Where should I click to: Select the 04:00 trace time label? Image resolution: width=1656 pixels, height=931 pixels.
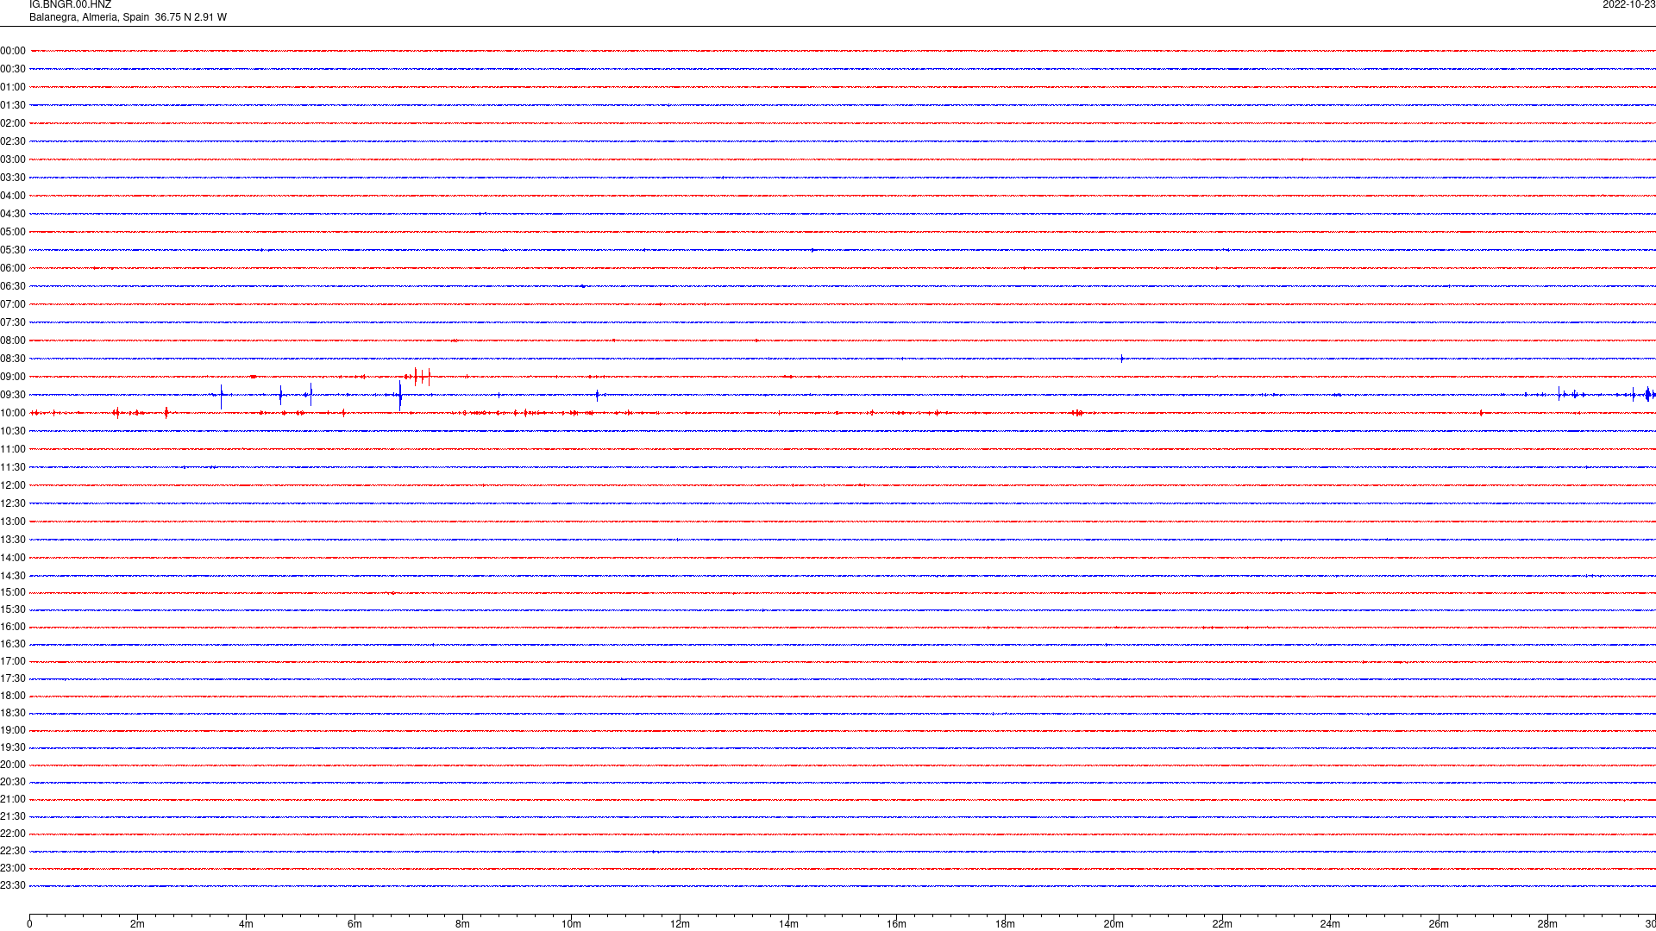[13, 196]
